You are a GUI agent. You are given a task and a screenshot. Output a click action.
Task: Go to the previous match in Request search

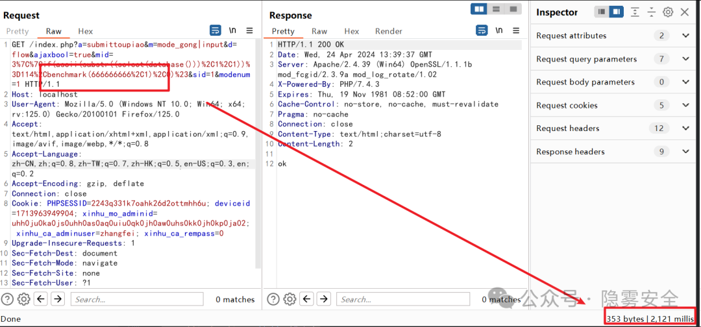[x=41, y=299]
